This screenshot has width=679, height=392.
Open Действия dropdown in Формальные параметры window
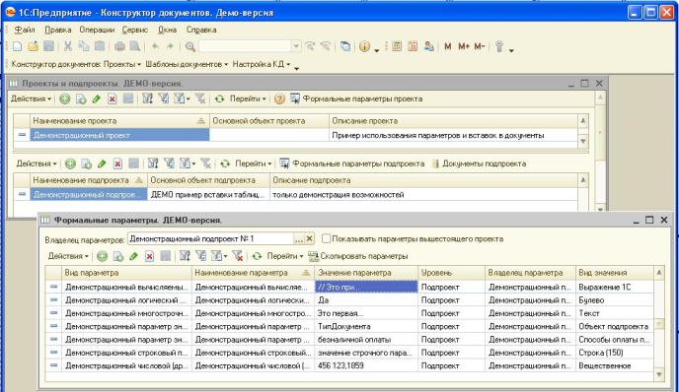[68, 256]
